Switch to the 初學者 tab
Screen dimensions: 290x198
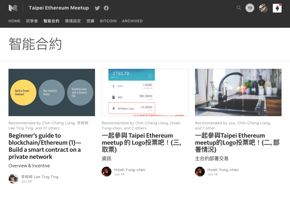(32, 21)
